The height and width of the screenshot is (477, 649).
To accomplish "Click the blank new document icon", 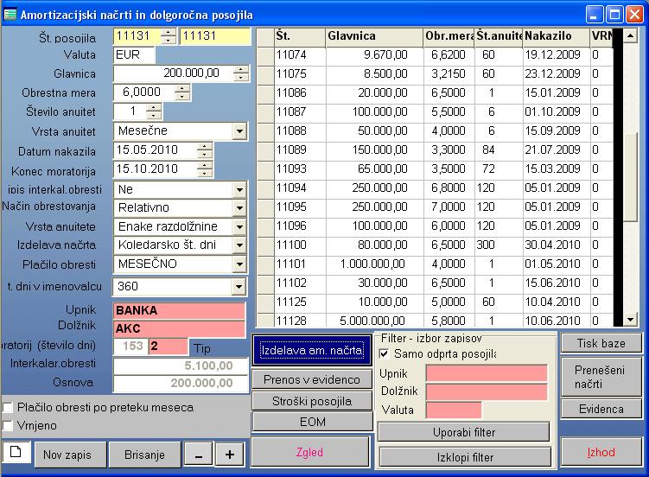I will [16, 453].
